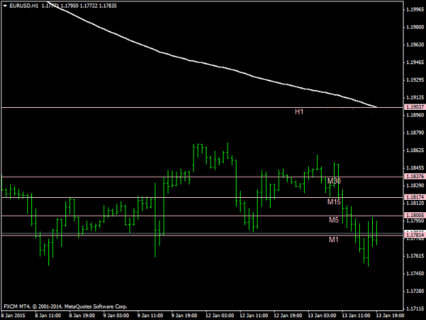426x320 pixels.
Task: Click the 1.18790 price scale value
Action: [415, 133]
